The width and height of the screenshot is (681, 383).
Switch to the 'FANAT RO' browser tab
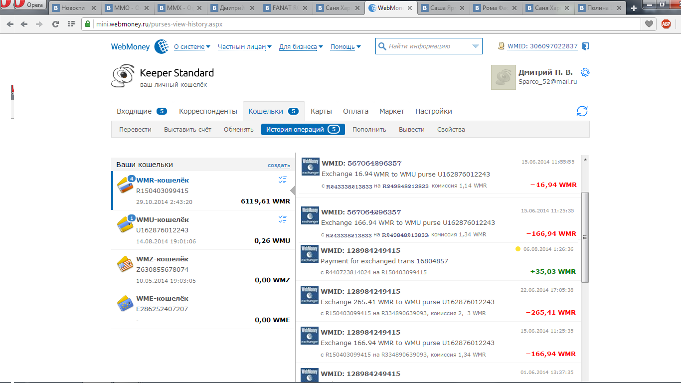point(285,8)
